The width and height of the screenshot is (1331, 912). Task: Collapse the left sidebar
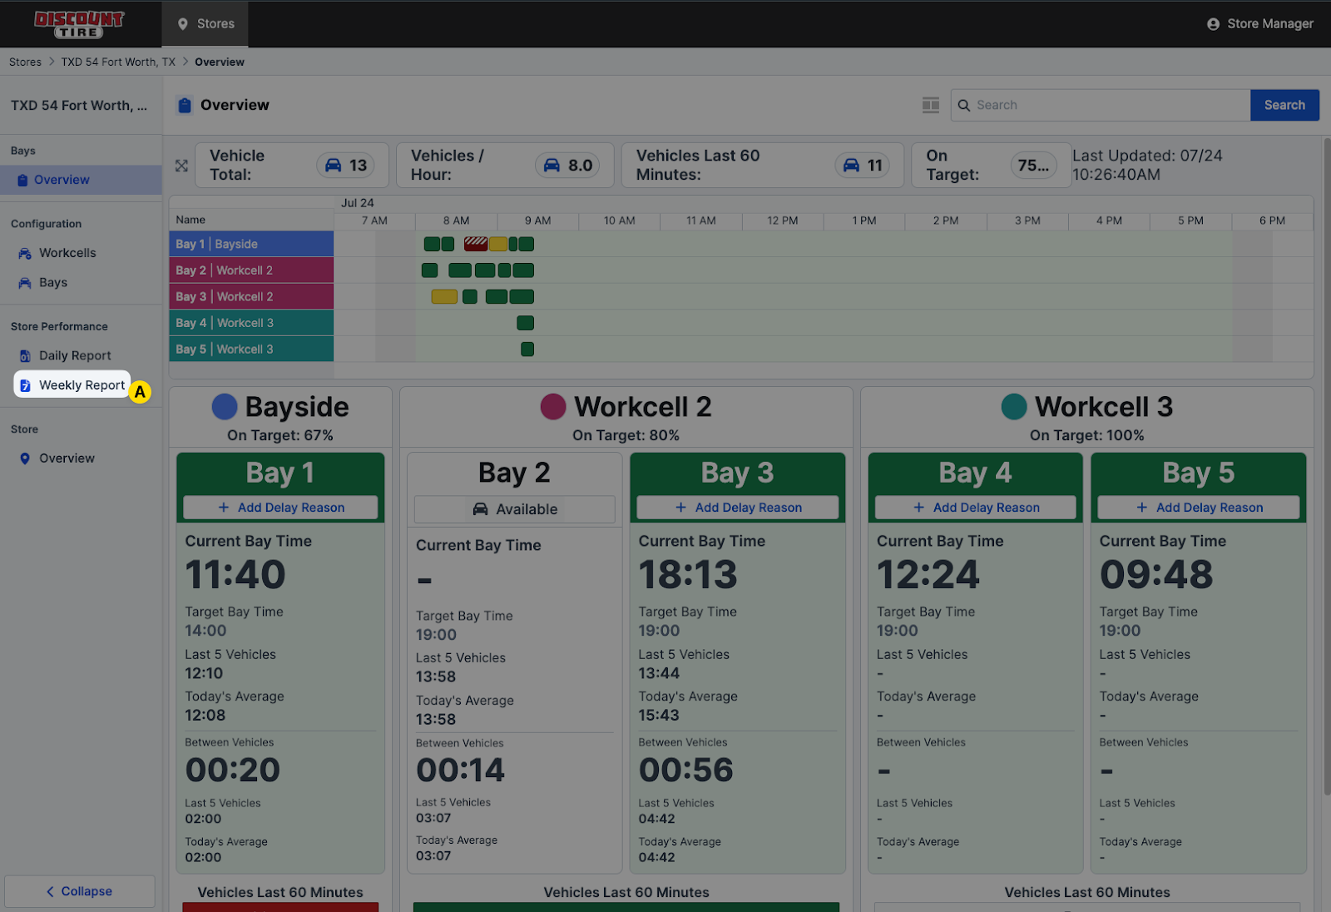click(x=79, y=891)
